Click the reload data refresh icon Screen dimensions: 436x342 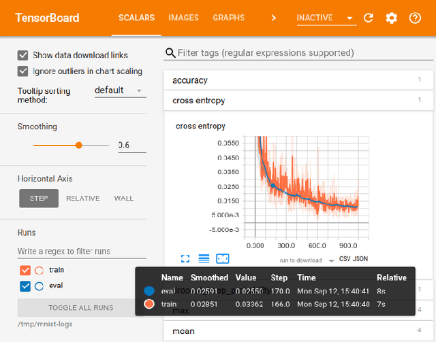(x=369, y=18)
